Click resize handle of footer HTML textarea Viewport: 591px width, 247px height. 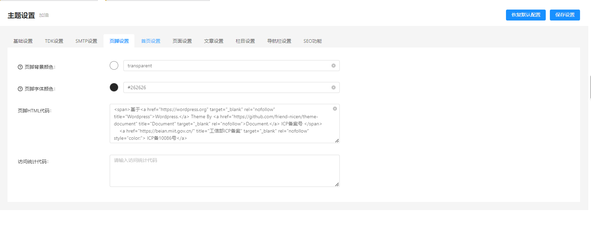(337, 140)
